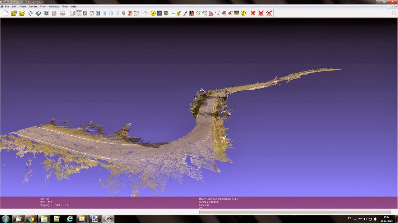398x223 pixels.
Task: Delete selected faces with first red X
Action: tap(253, 13)
